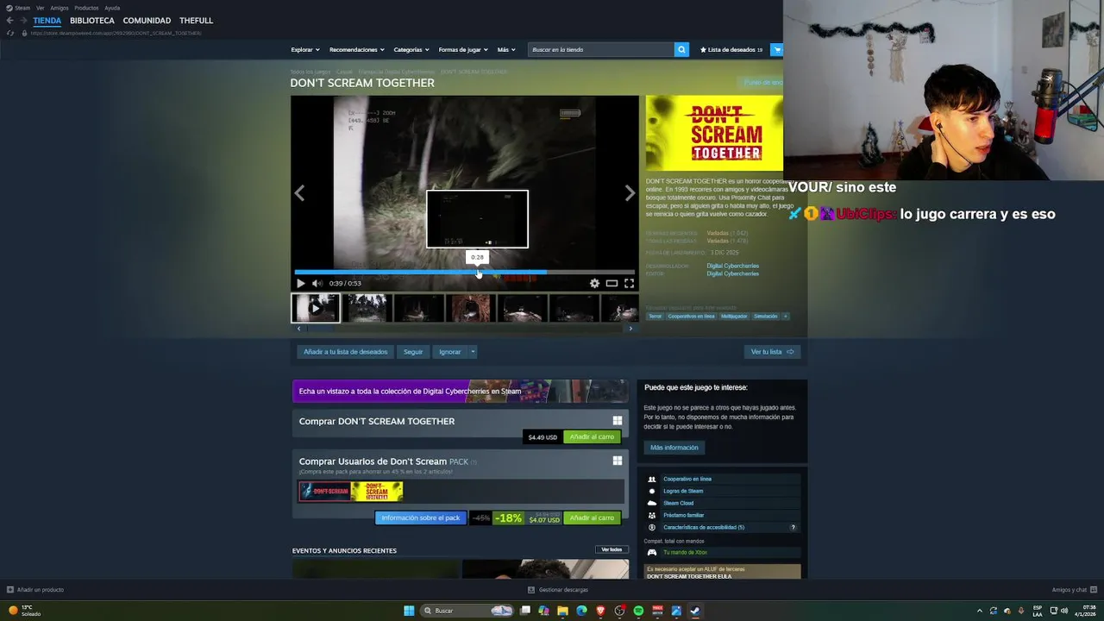Click Información sobre el pack
This screenshot has width=1104, height=621.
[421, 517]
